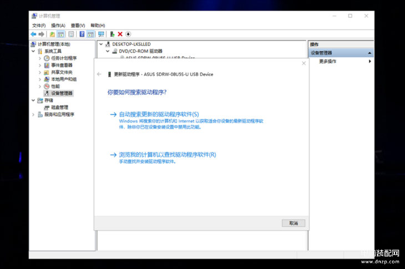Select 计算机管理(本地) root label

point(54,44)
